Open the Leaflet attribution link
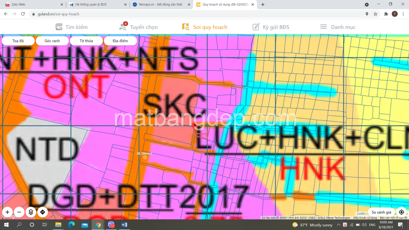Image resolution: width=409 pixels, height=230 pixels. (361, 214)
